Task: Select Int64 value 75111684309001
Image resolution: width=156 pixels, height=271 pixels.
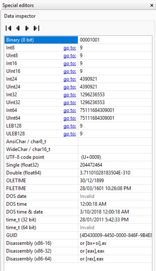Action: point(97,110)
